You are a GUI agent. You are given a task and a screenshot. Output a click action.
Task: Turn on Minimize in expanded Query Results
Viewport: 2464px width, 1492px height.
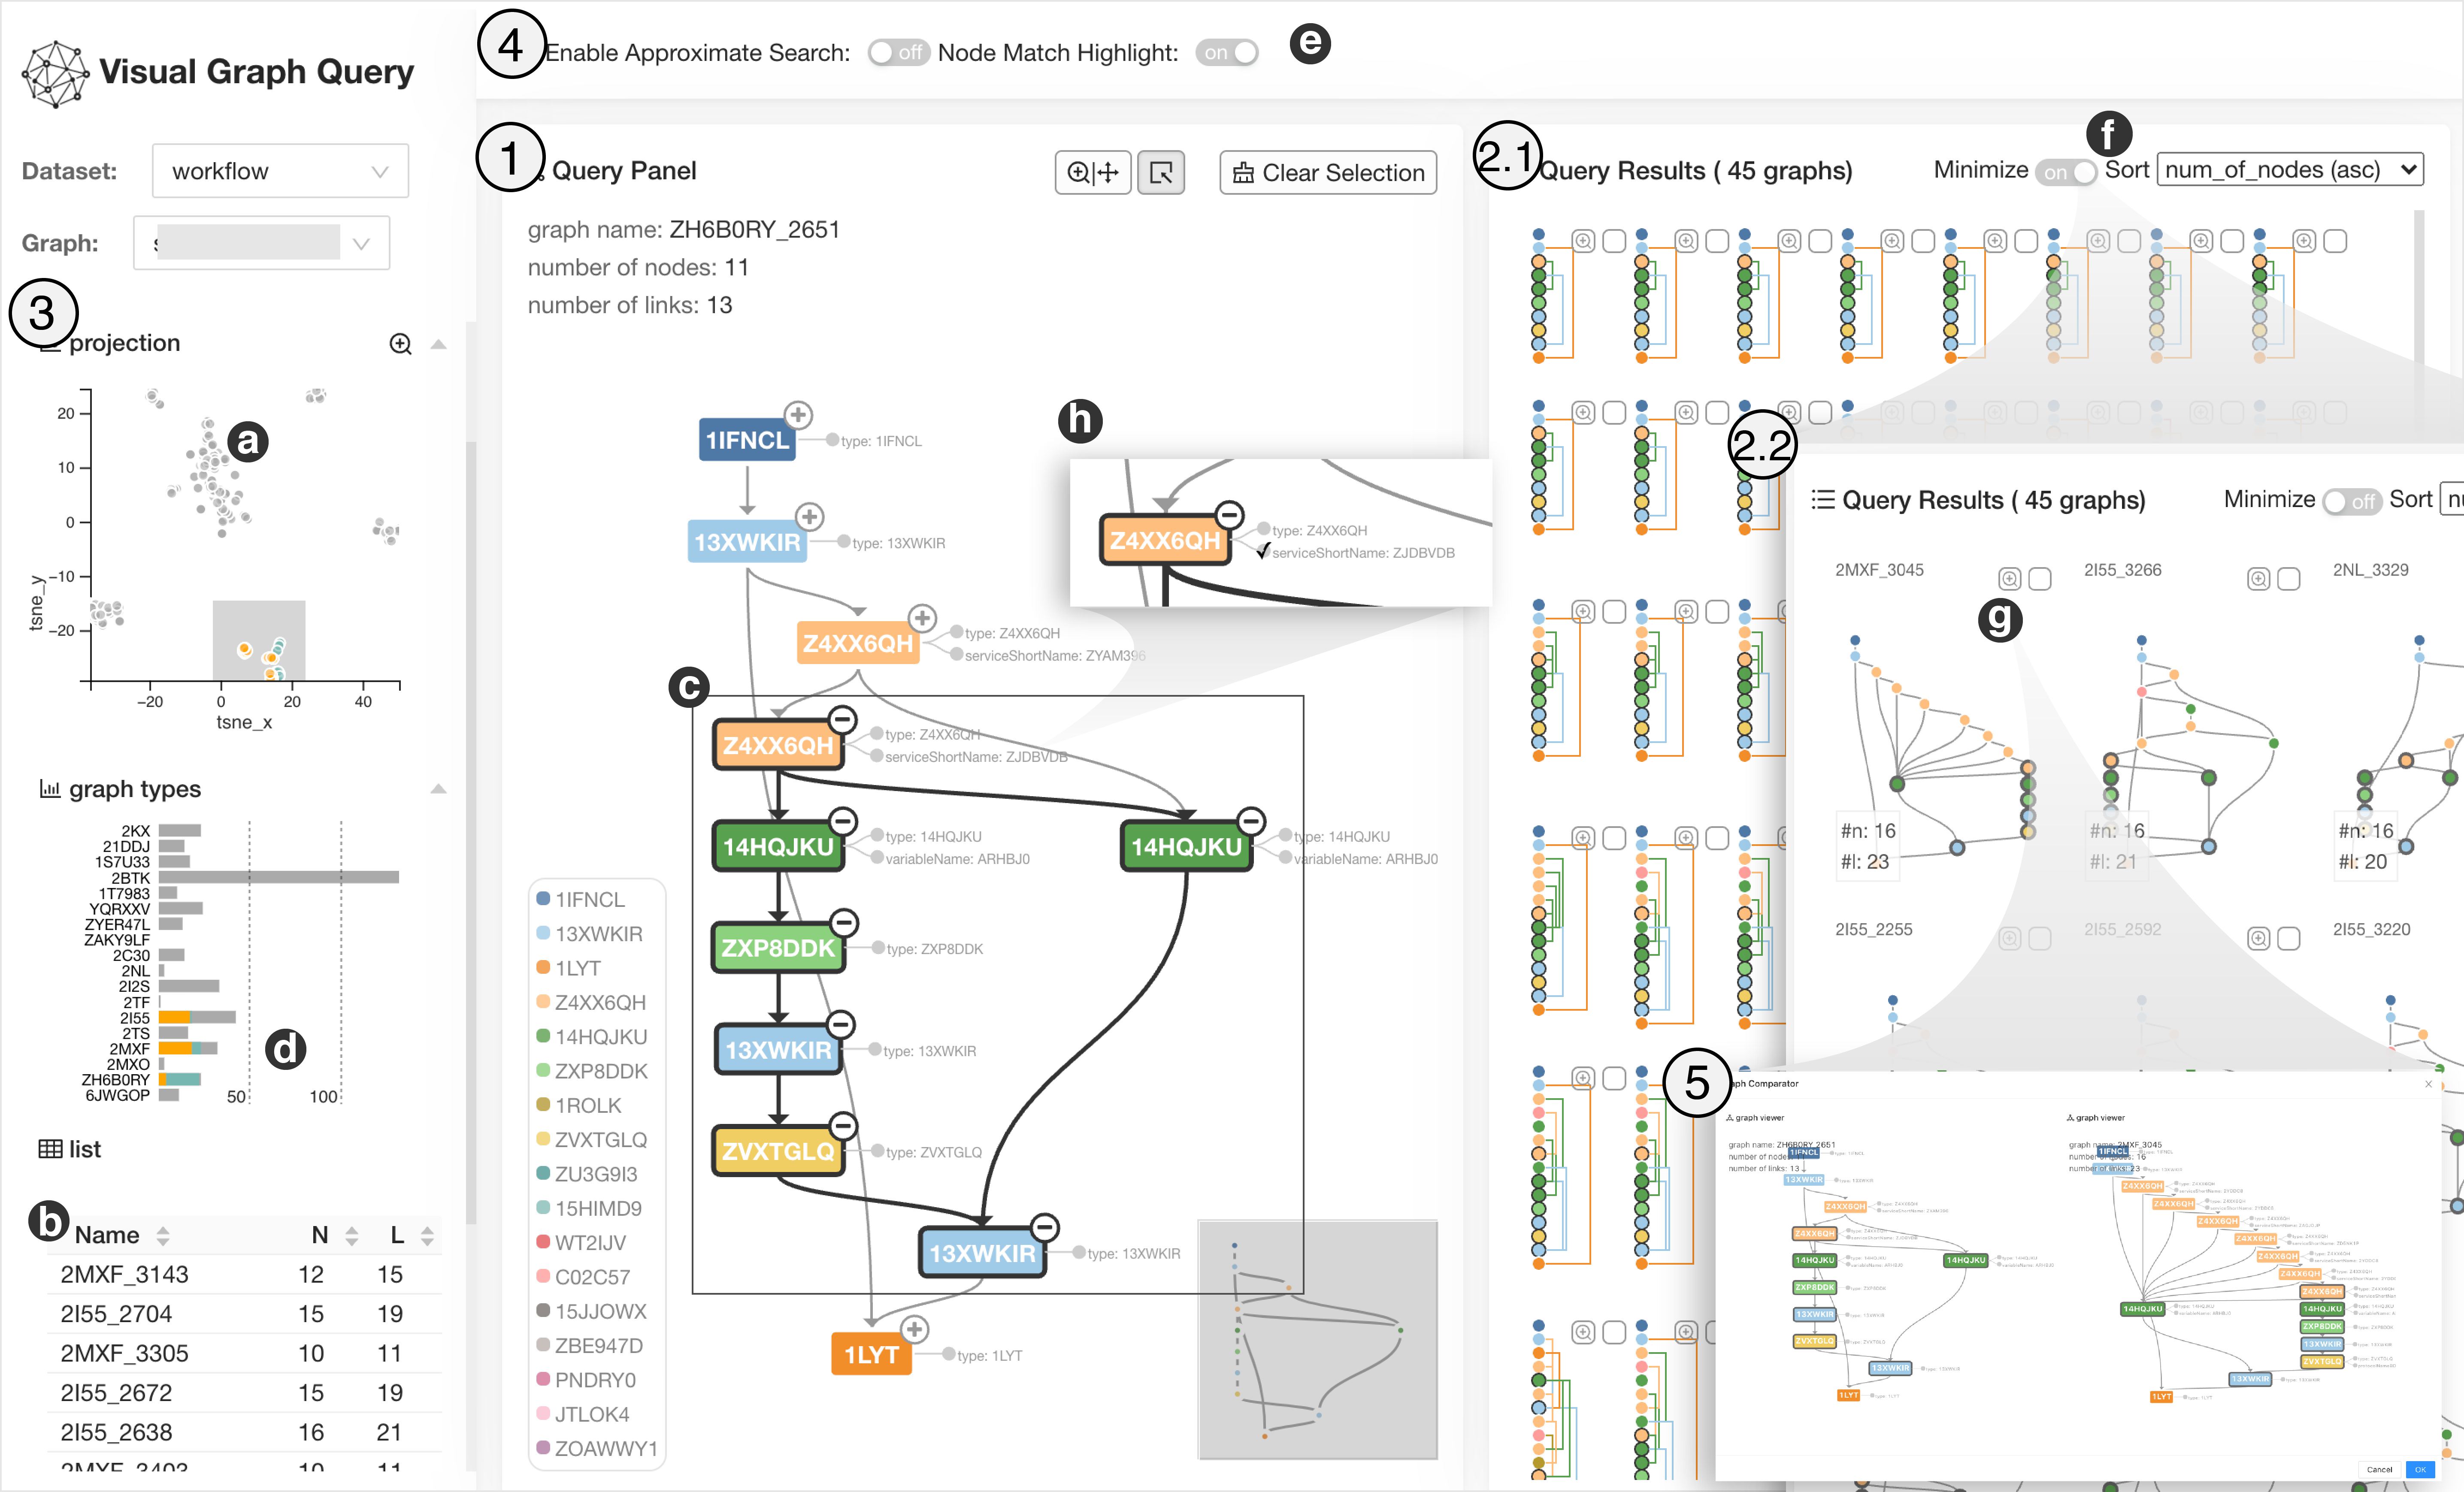(x=2351, y=501)
